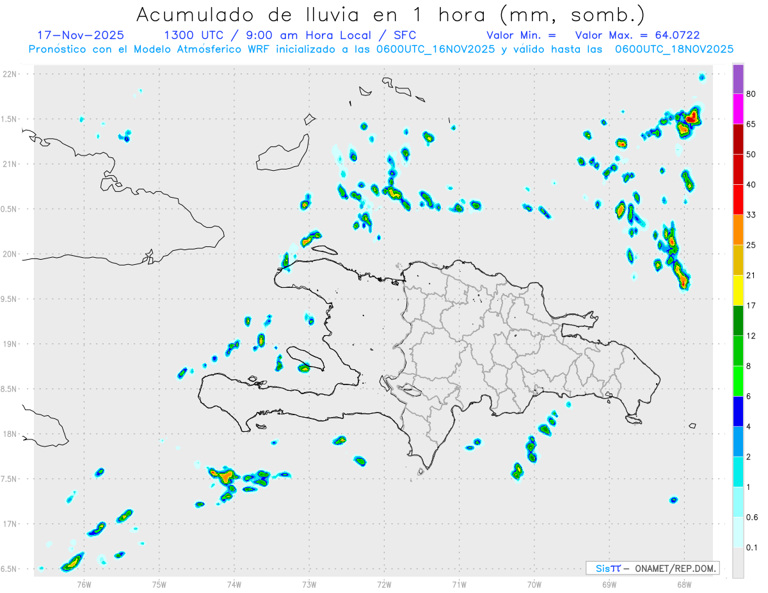Click the 'Valor Min. =' label
The image size is (768, 593).
(521, 35)
